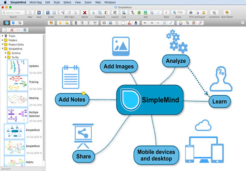Click the right arrow relation style
Screen dimensions: 246x171
click(x=151, y=23)
